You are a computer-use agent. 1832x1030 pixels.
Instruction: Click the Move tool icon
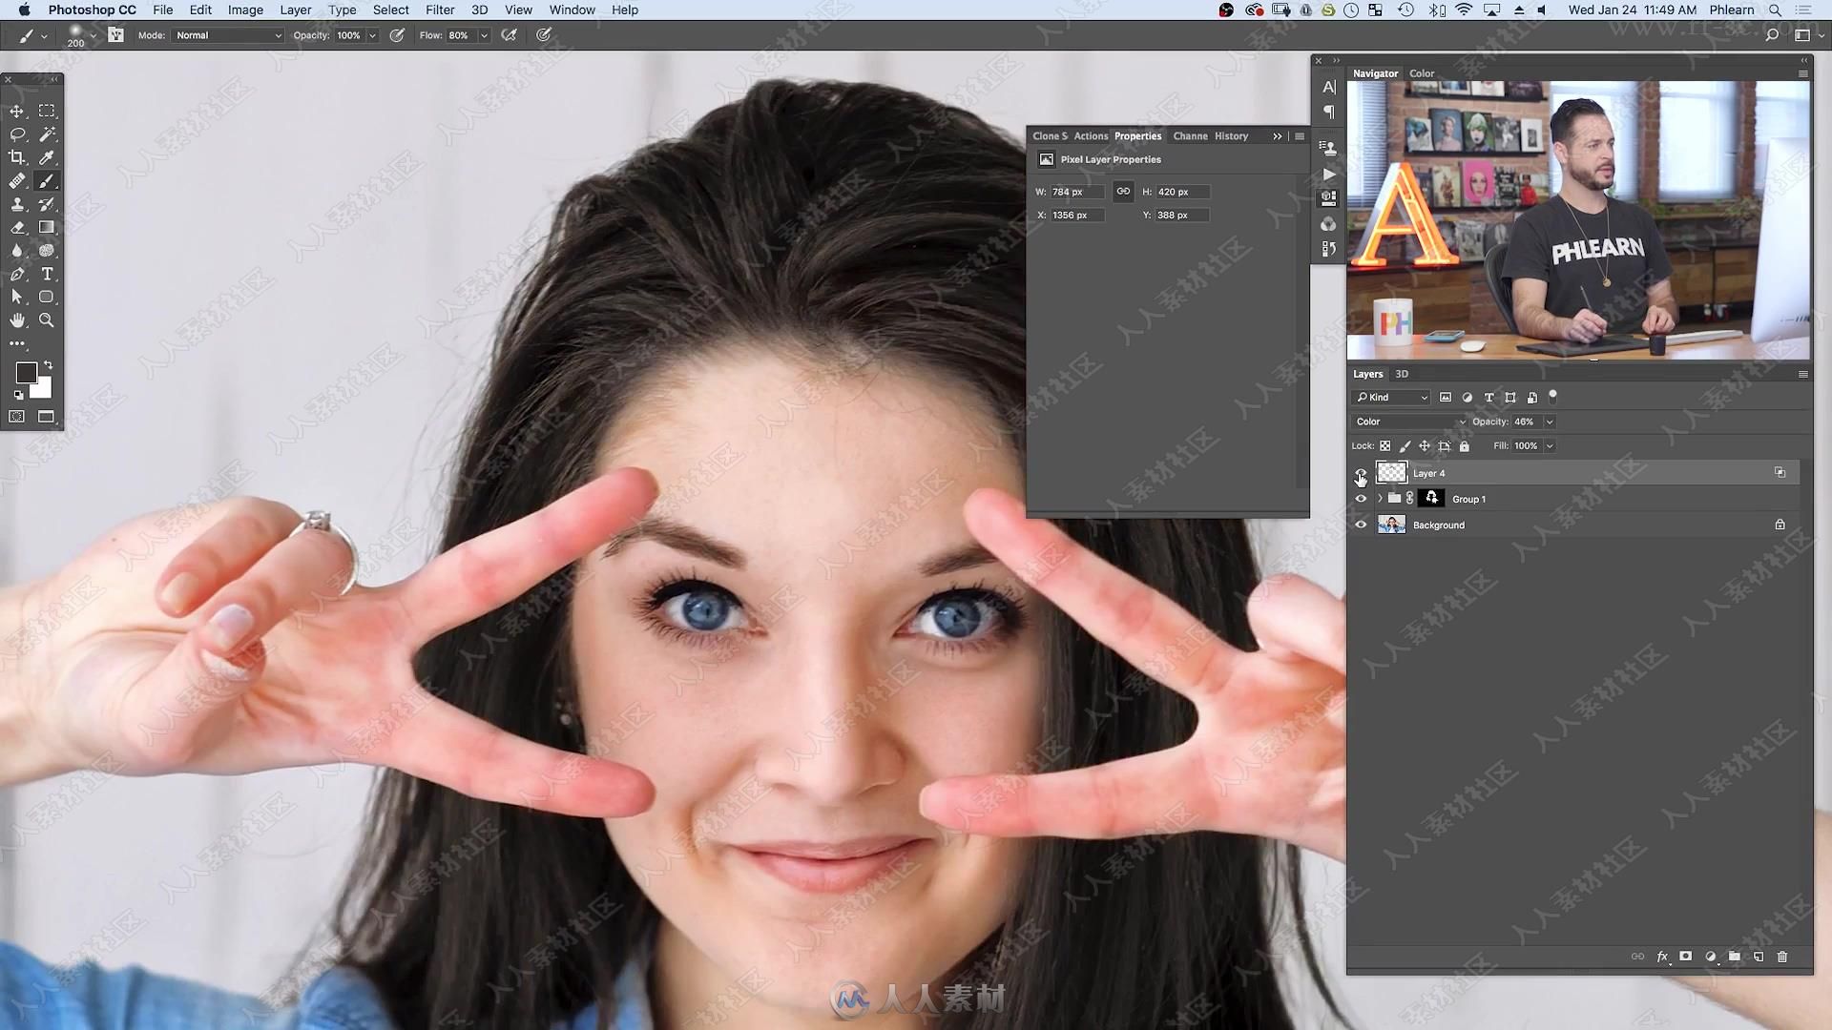(16, 111)
